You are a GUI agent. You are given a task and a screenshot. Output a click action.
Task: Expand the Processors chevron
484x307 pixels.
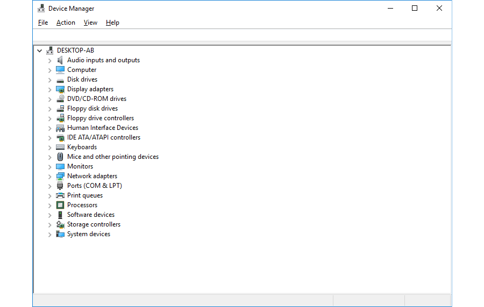tap(49, 206)
